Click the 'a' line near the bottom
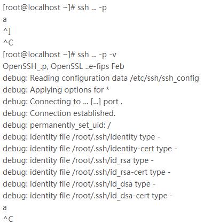This screenshot has height=224, width=204. [5, 208]
